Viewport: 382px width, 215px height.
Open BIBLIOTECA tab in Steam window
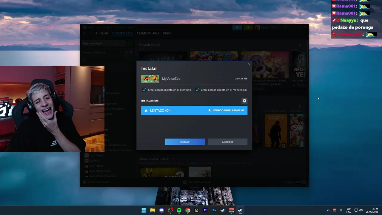(x=122, y=33)
